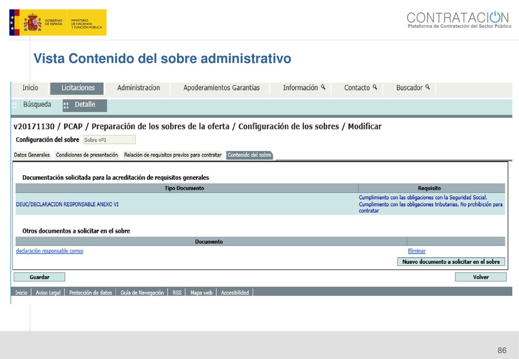Select the Contenido del sobre tab
Viewport: 519px width, 359px height.
(x=249, y=155)
